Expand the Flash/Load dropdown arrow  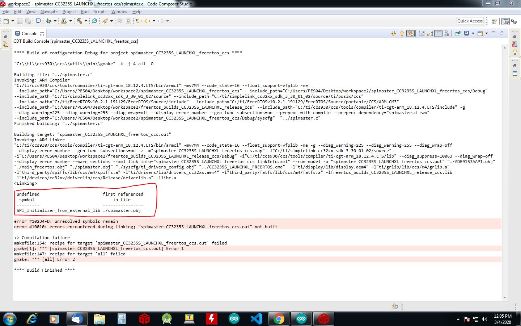point(71,21)
